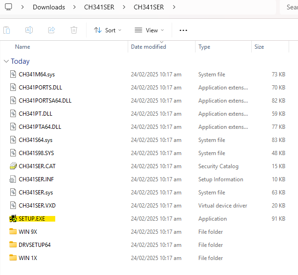Click the first CH341SER breadcrumb segment

click(99, 7)
